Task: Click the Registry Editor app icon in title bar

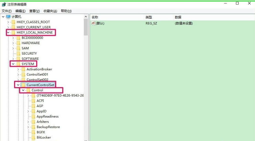Action: coord(4,4)
